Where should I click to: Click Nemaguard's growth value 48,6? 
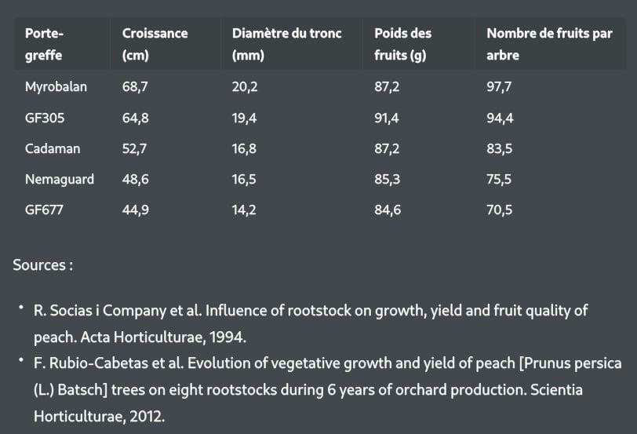click(135, 179)
